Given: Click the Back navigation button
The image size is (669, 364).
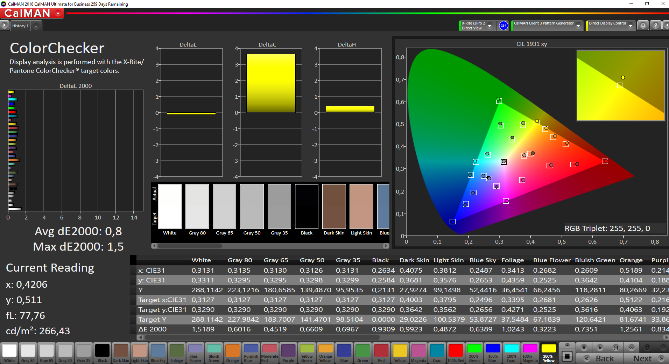Looking at the screenshot, I should [x=599, y=358].
